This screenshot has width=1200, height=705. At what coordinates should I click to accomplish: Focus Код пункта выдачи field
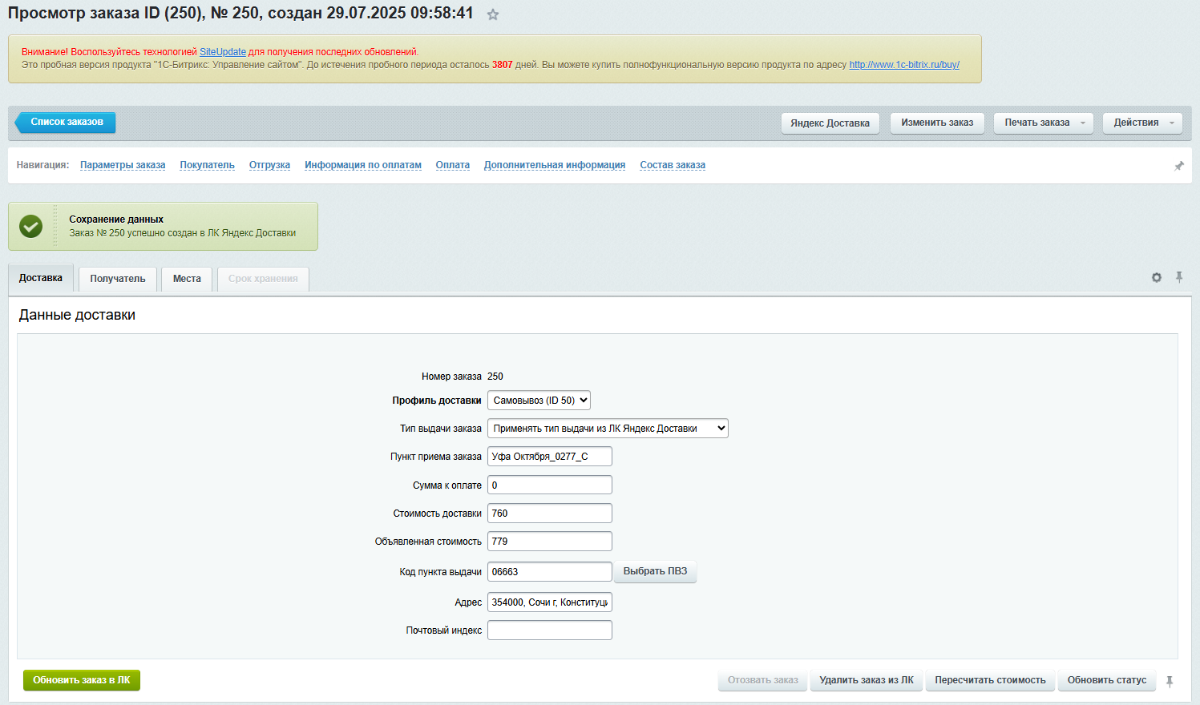tap(550, 572)
